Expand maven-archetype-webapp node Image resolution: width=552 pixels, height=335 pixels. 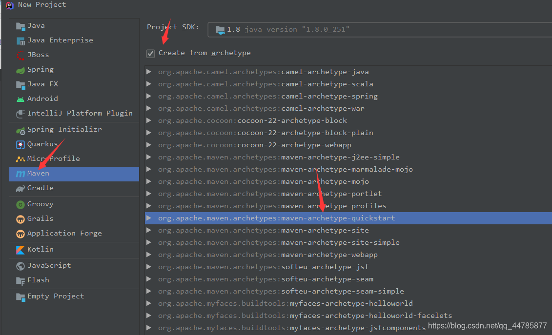(149, 255)
